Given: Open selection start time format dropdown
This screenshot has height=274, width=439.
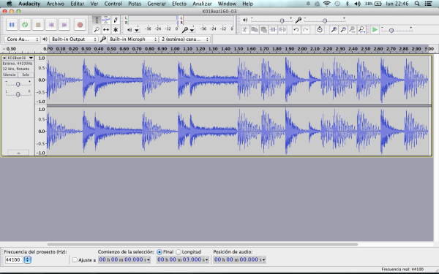Looking at the screenshot, I should (x=149, y=260).
